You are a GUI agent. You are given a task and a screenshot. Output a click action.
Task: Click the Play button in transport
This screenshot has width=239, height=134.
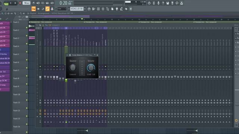coord(11,3)
